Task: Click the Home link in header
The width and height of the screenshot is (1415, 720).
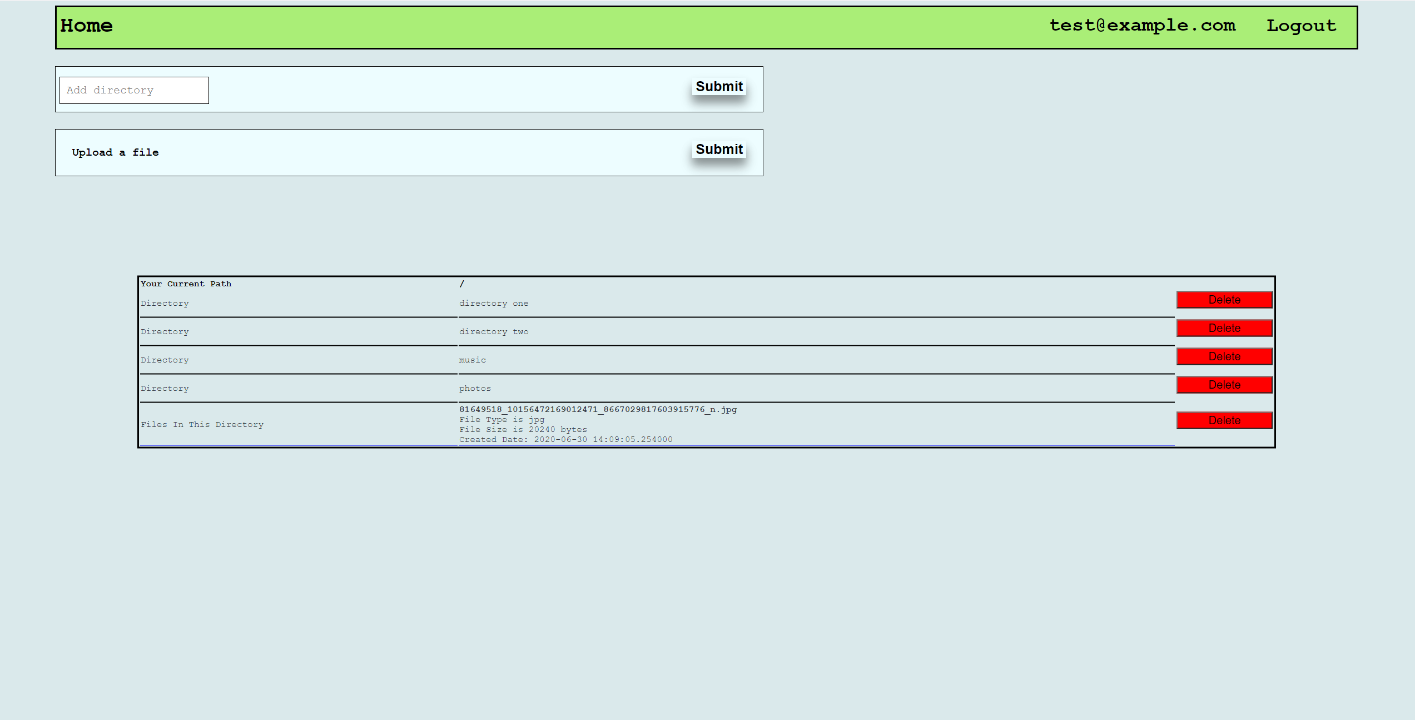Action: (86, 26)
